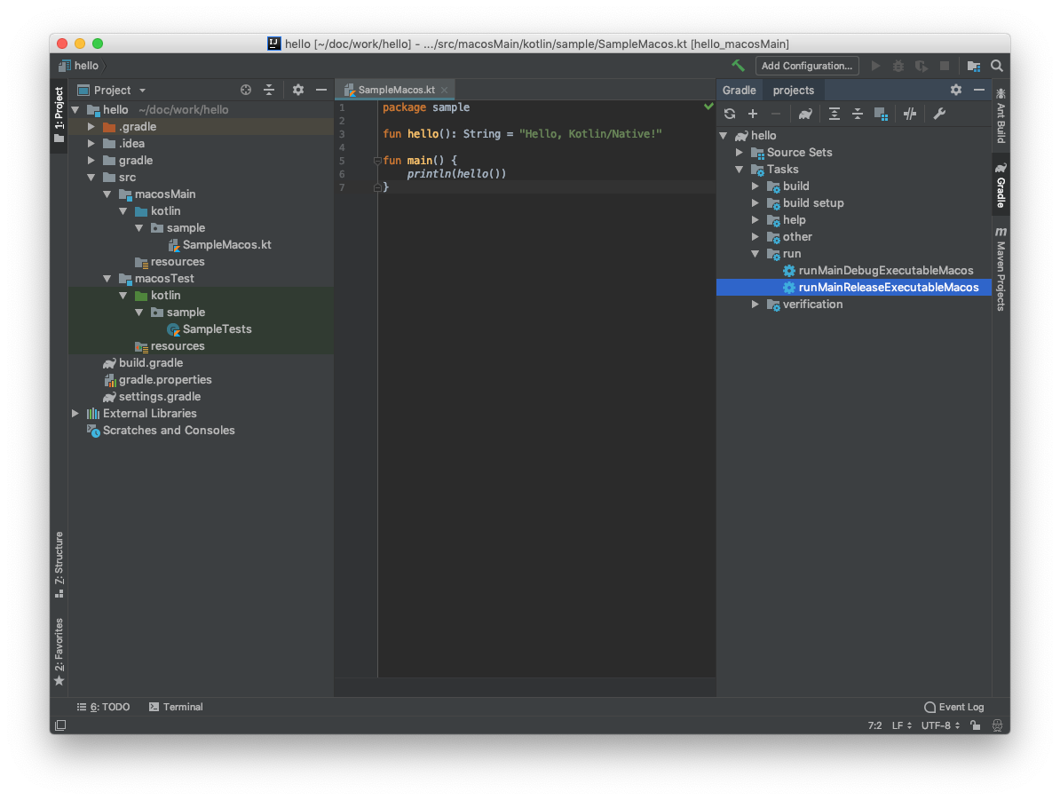Close the SampleMacos.kt editor tab

click(444, 90)
